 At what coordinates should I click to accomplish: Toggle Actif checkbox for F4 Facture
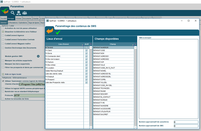pyautogui.click(x=86, y=62)
